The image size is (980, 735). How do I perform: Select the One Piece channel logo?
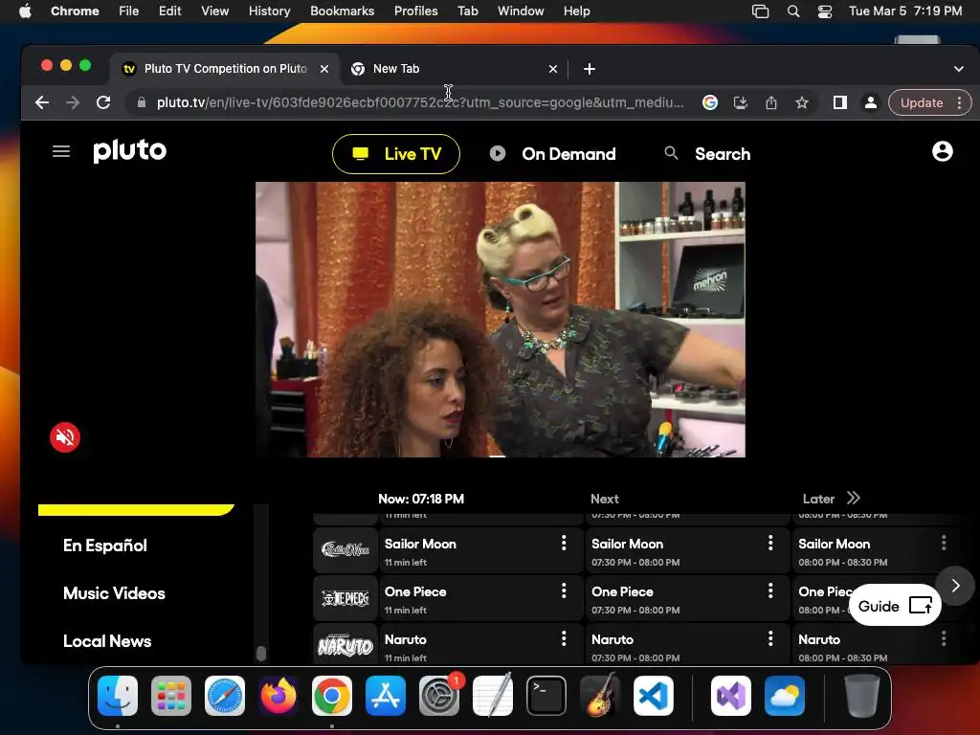[345, 599]
